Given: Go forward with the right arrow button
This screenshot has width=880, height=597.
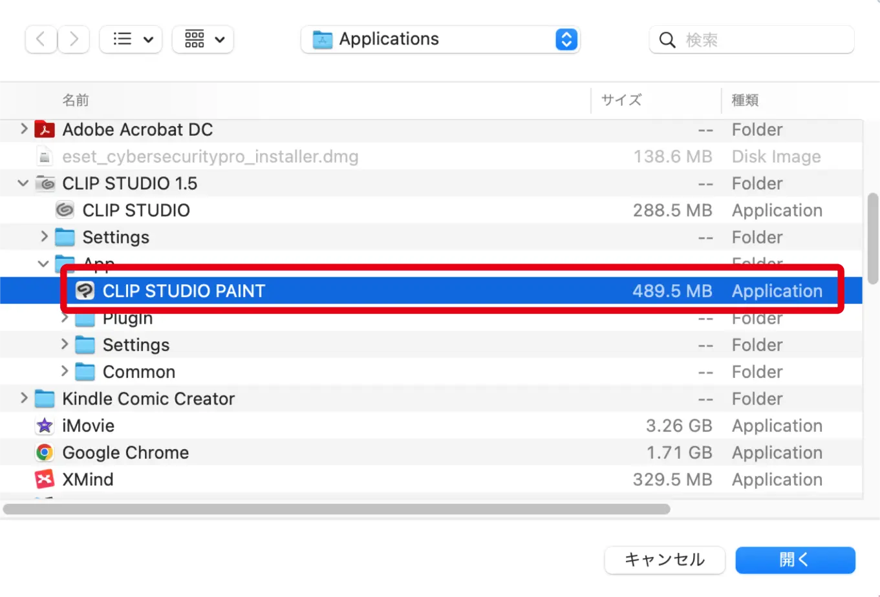Looking at the screenshot, I should (x=74, y=39).
